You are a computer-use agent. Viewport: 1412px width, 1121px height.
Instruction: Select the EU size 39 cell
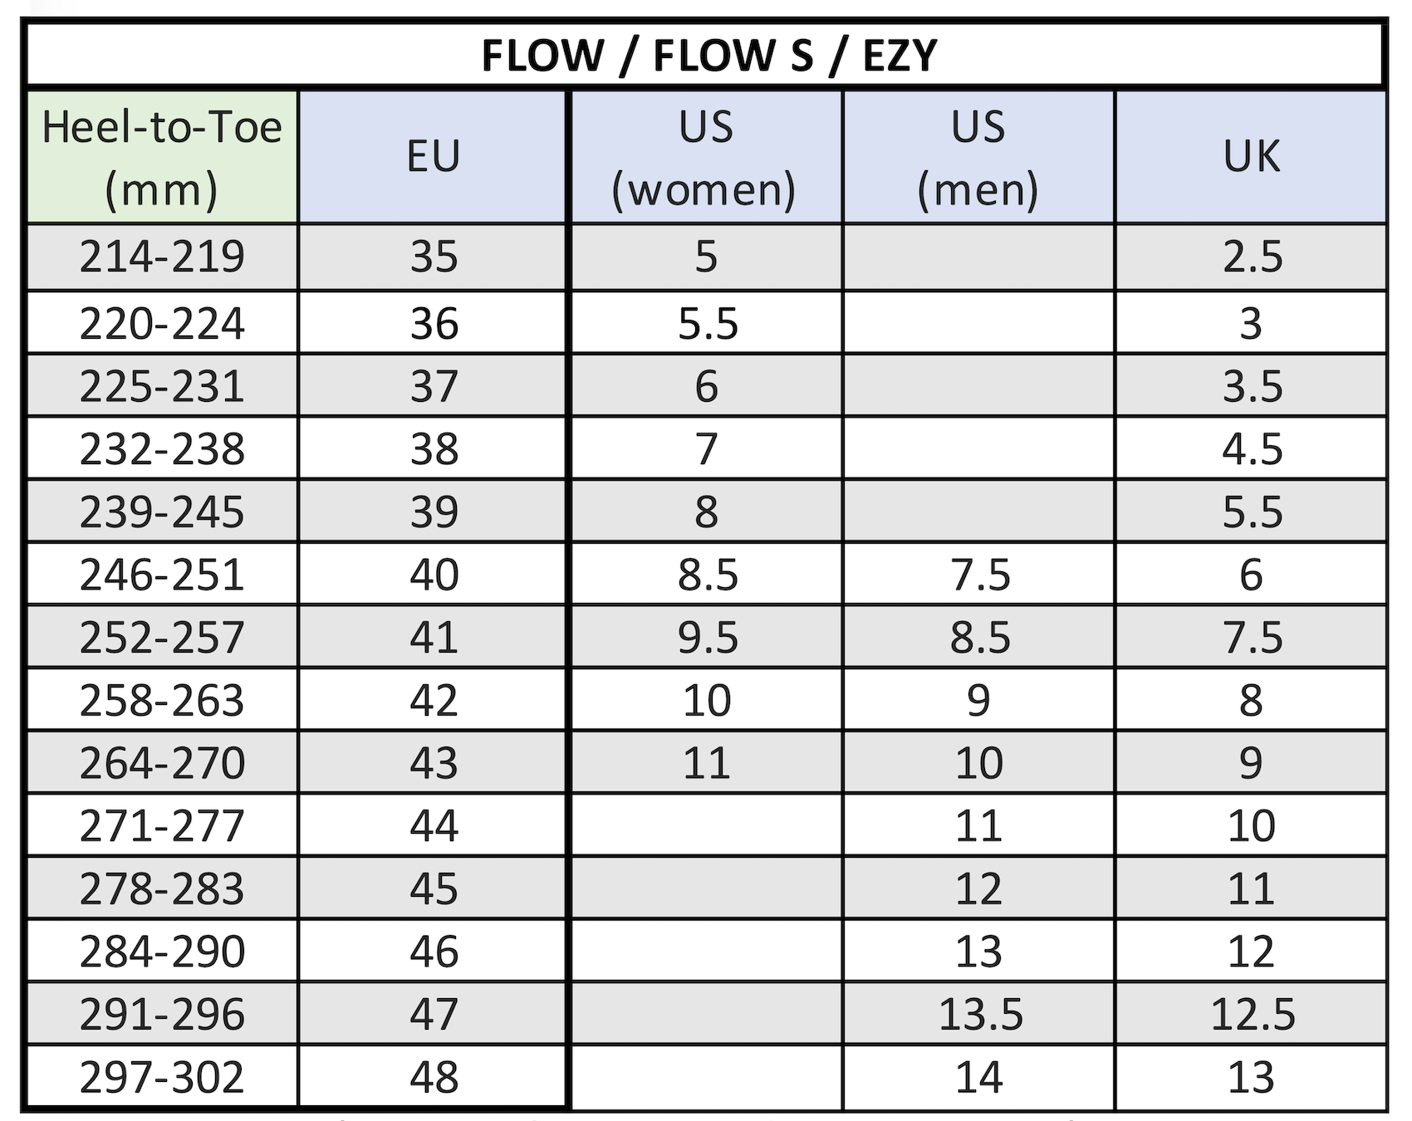pos(433,512)
